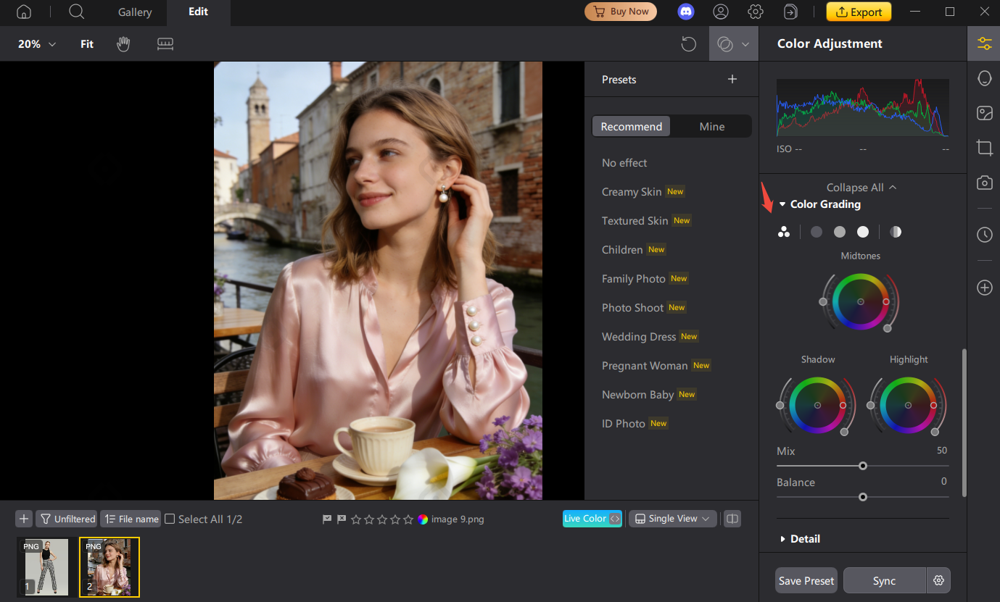The width and height of the screenshot is (1000, 602).
Task: Switch to the Mine presets tab
Action: (711, 126)
